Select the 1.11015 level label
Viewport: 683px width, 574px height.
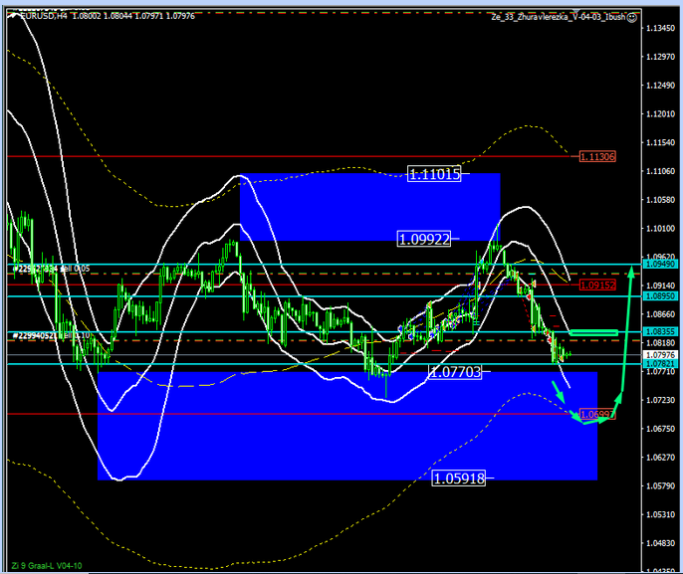(x=435, y=174)
